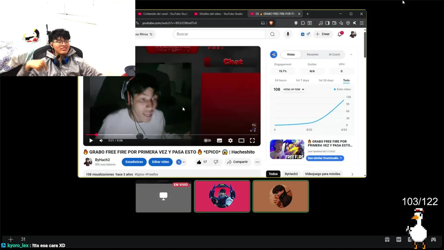444x250 pixels.
Task: Select the 1st 28 days range
Action: [x=326, y=80]
